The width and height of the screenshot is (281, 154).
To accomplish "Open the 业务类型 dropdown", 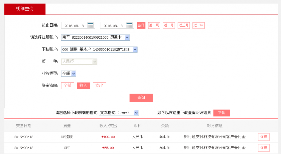I will (69, 74).
